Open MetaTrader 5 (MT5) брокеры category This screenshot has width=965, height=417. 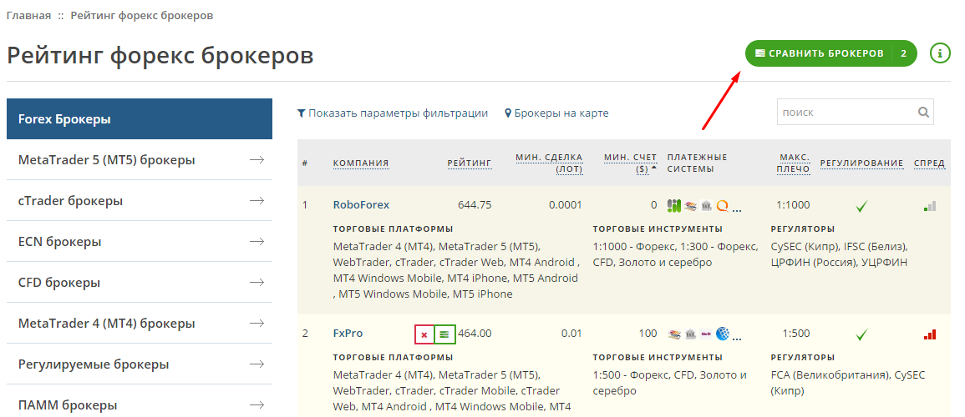140,159
